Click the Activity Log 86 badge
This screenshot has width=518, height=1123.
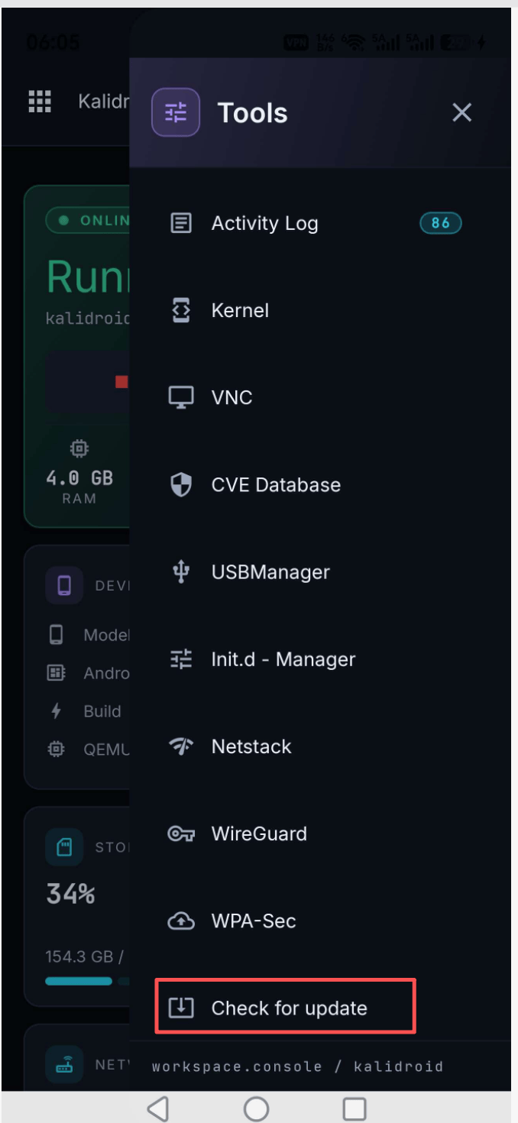tap(441, 223)
